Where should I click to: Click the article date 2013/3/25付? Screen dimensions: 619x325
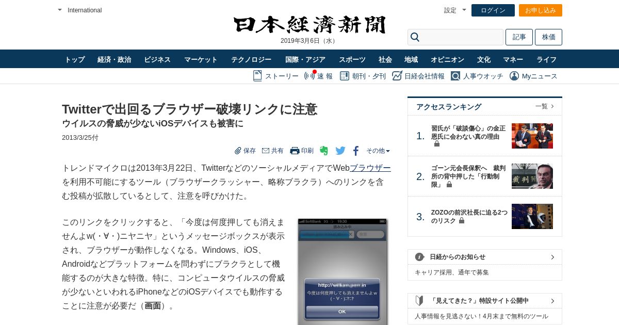tap(80, 138)
